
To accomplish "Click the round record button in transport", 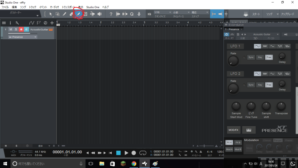I will click(134, 153).
